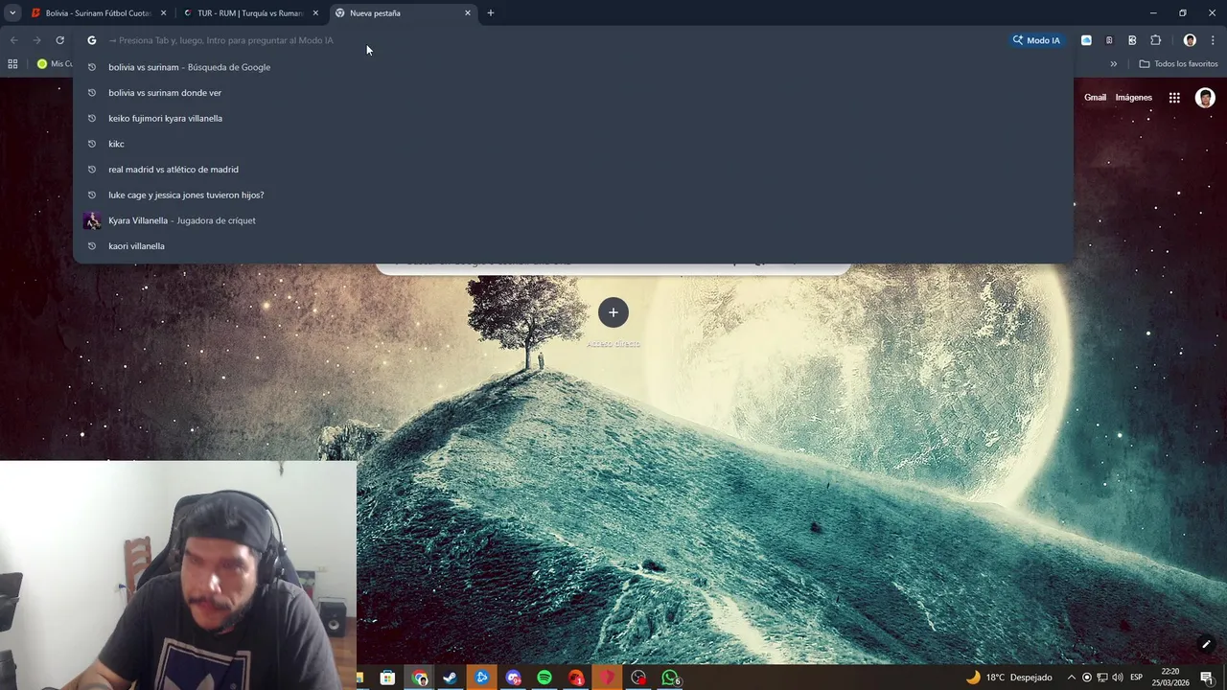Select suggestion bolivia vs surinam donde ver
Screen dimensions: 1227x690
[573, 93]
